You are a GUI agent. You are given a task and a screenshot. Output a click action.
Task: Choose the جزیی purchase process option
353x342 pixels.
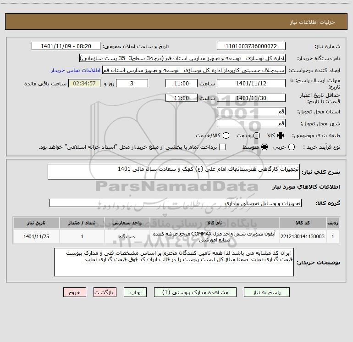[x=291, y=147]
